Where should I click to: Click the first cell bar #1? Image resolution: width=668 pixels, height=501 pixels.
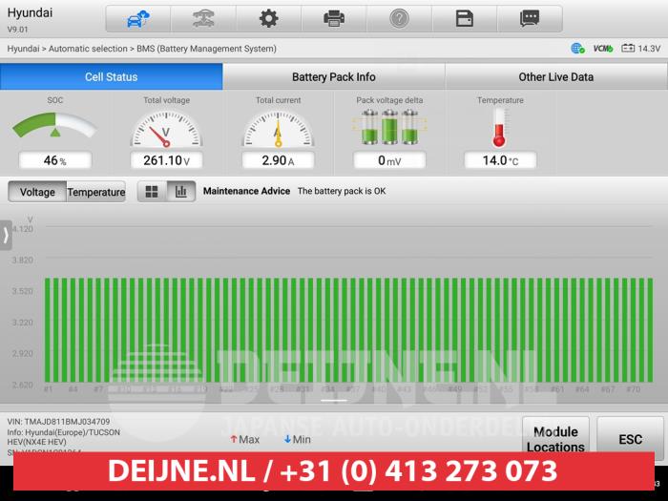click(x=48, y=330)
